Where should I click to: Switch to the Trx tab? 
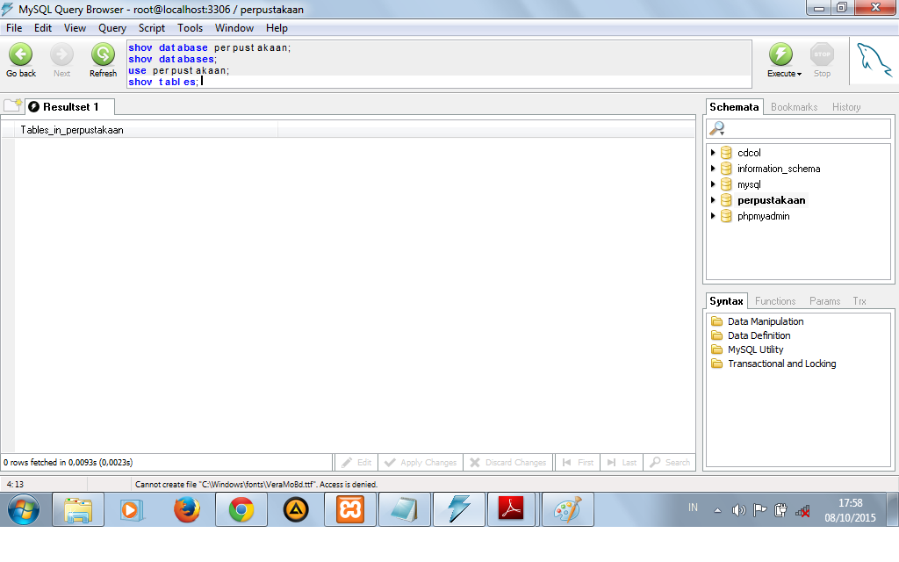tap(859, 301)
